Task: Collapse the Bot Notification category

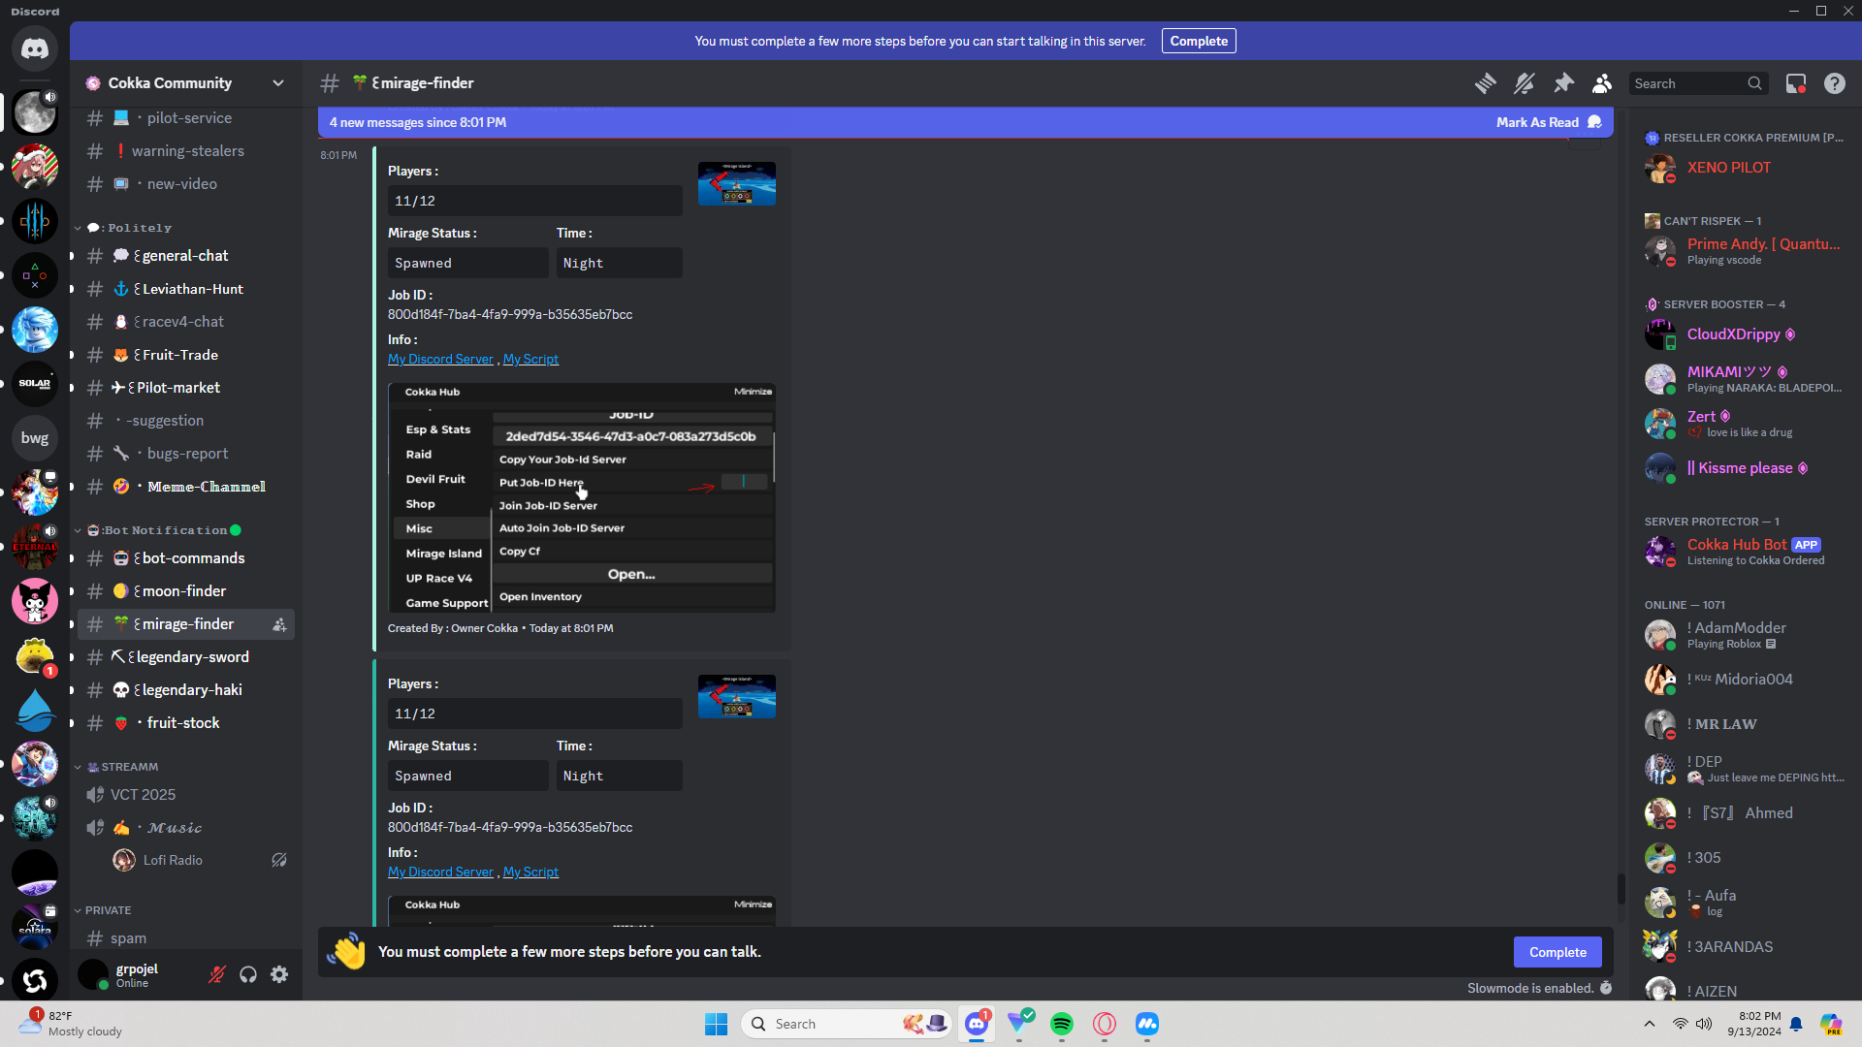Action: point(157,530)
